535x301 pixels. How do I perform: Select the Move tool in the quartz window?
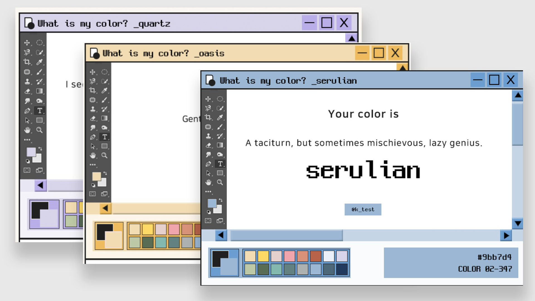click(27, 43)
